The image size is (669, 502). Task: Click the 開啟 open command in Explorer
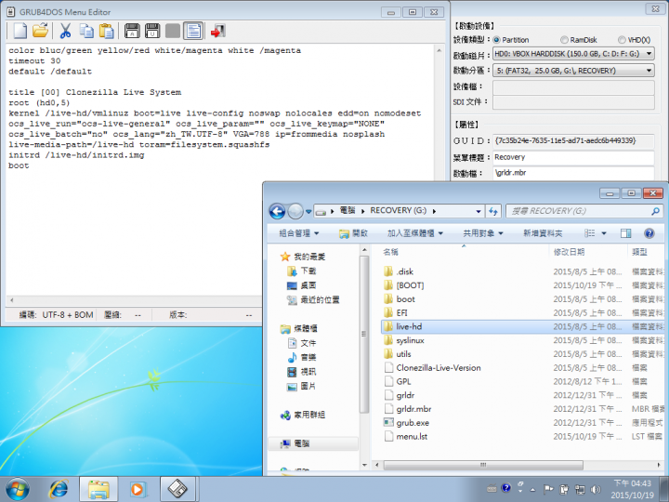(353, 233)
